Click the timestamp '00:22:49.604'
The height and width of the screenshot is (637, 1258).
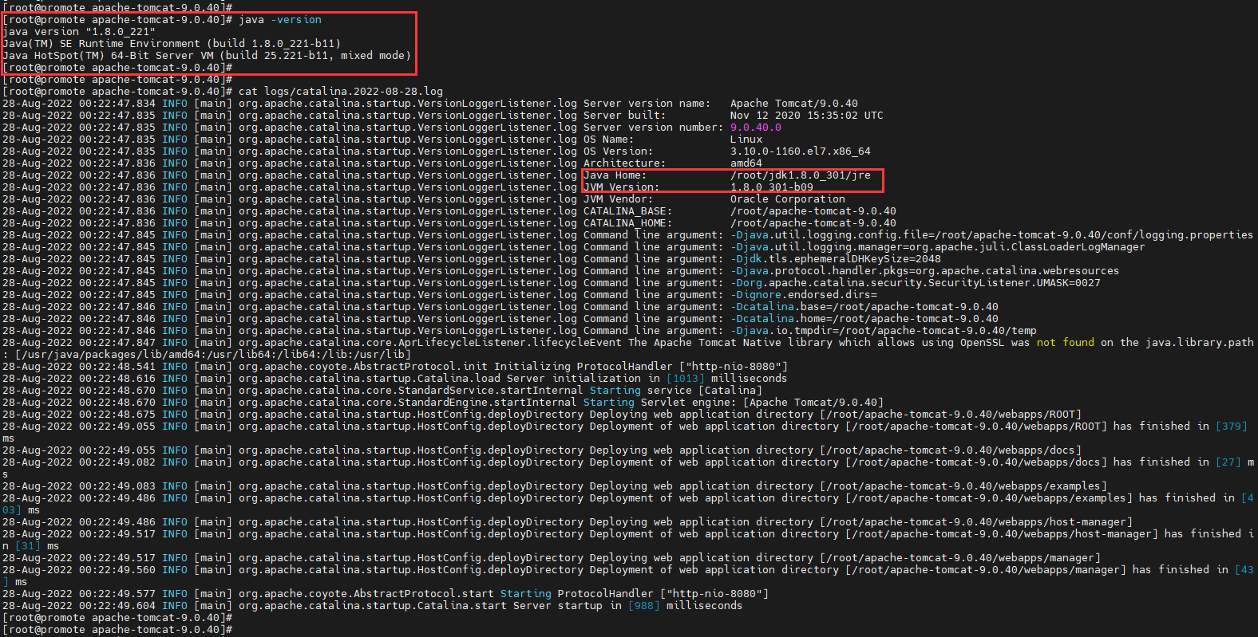[x=117, y=606]
